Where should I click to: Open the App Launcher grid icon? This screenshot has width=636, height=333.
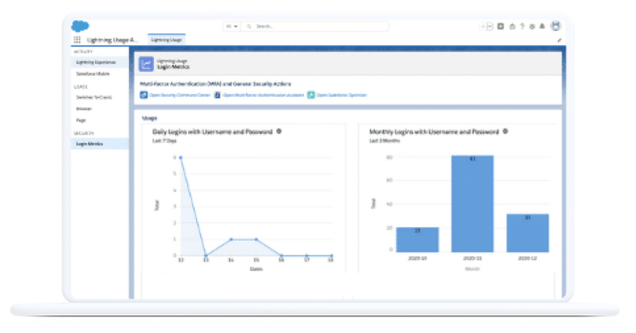tap(77, 40)
